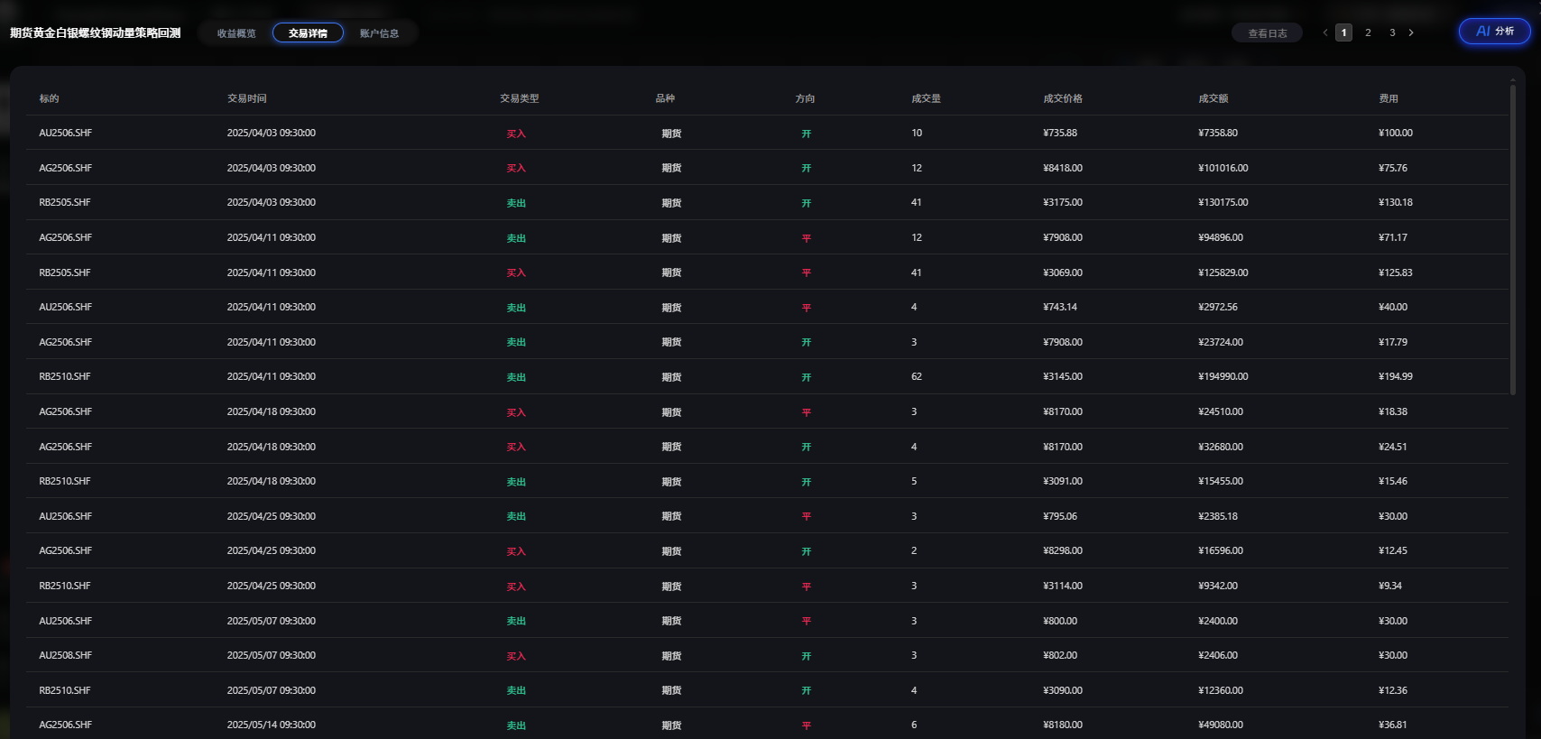Select RB2505.SHF in the ¥130.18 fee row
This screenshot has width=1541, height=739.
(x=65, y=202)
